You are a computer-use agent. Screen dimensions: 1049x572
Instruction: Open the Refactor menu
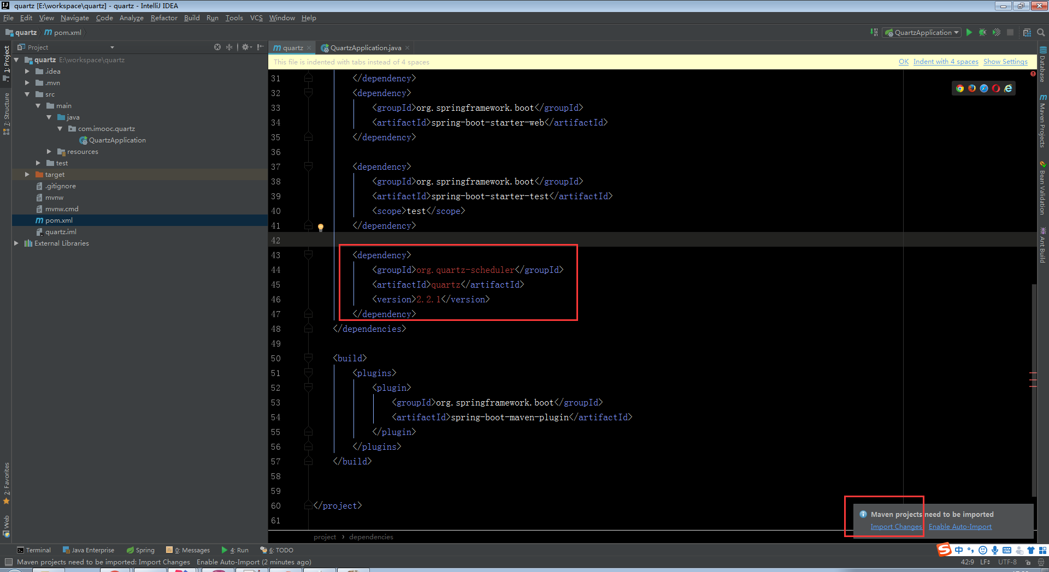point(164,18)
